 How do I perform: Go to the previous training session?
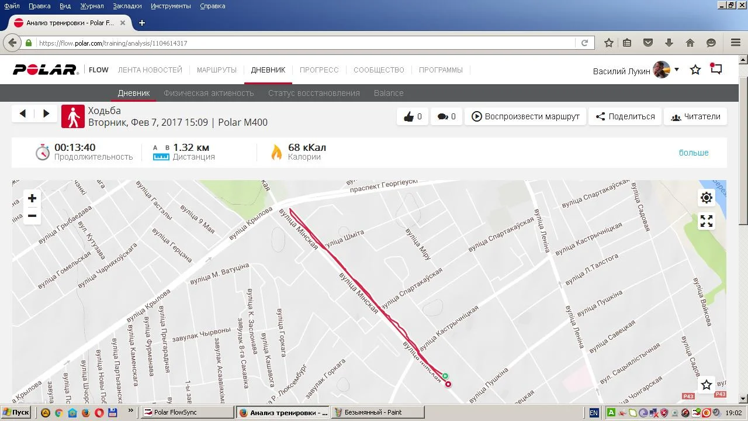23,114
